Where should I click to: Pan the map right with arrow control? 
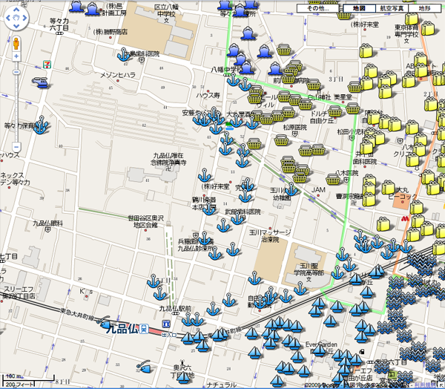[24, 19]
